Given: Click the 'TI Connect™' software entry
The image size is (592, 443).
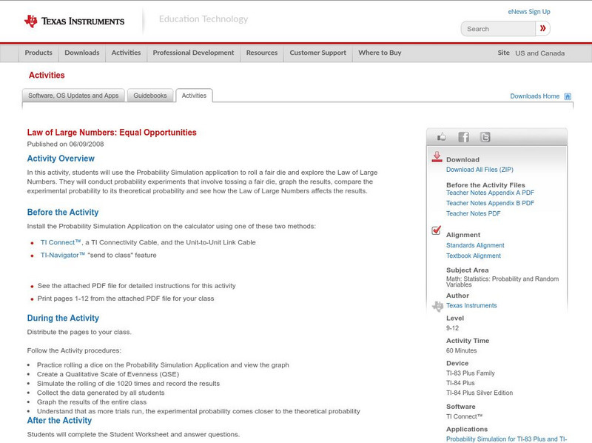Looking at the screenshot, I should 465,416.
